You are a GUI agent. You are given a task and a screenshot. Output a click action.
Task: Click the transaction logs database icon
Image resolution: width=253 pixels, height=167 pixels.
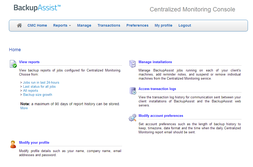coord(133,91)
